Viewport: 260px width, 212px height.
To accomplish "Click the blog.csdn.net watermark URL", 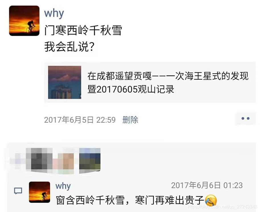I will coord(223,207).
